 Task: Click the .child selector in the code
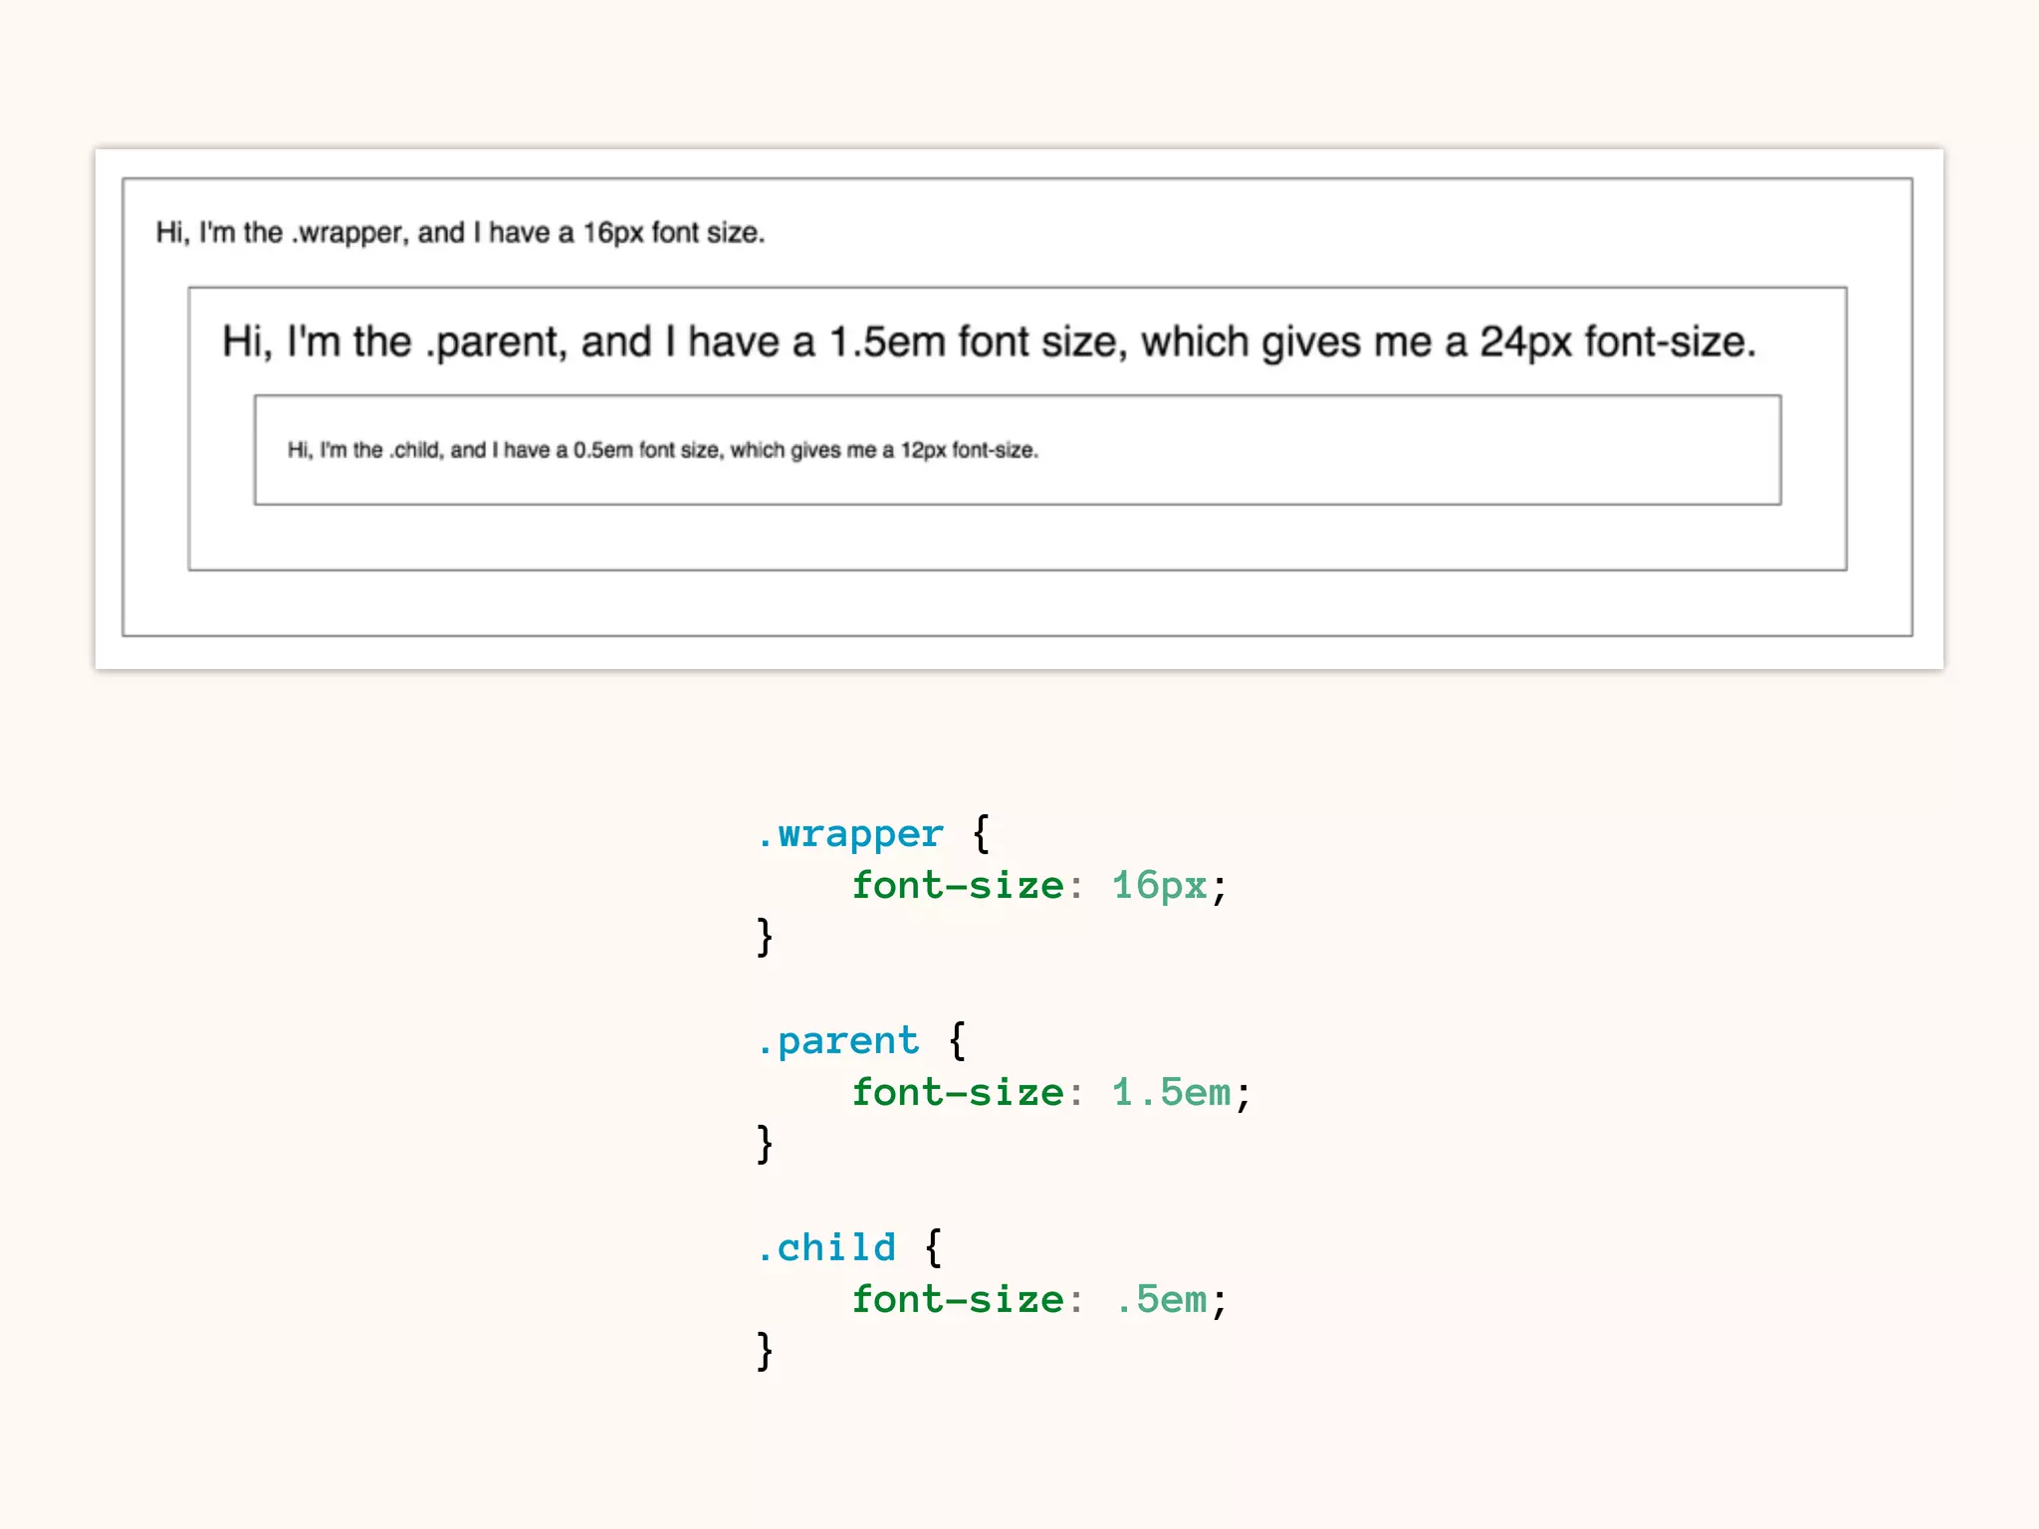pos(825,1248)
